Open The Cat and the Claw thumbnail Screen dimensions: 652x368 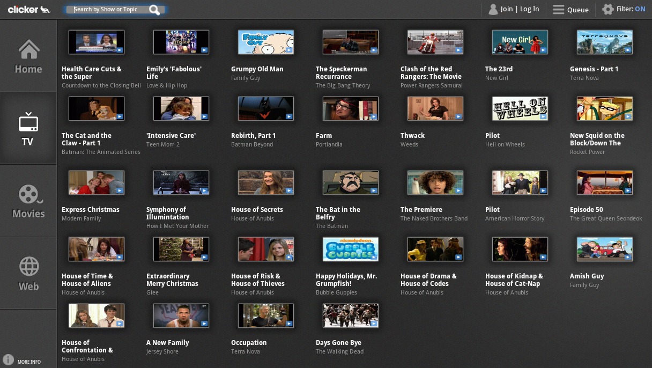(97, 109)
